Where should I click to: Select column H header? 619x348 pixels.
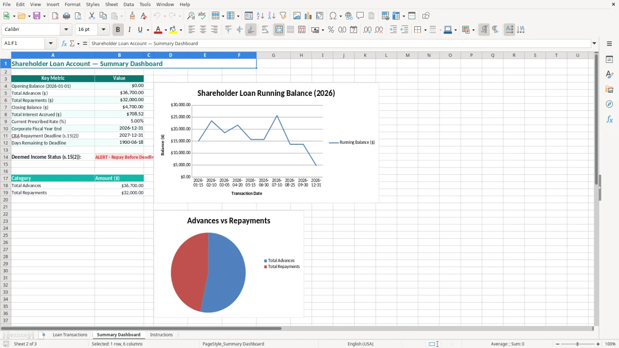[x=301, y=55]
